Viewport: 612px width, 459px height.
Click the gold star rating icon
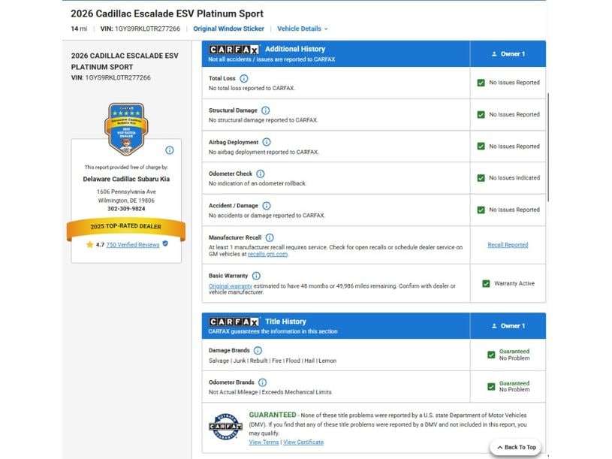[x=90, y=244]
